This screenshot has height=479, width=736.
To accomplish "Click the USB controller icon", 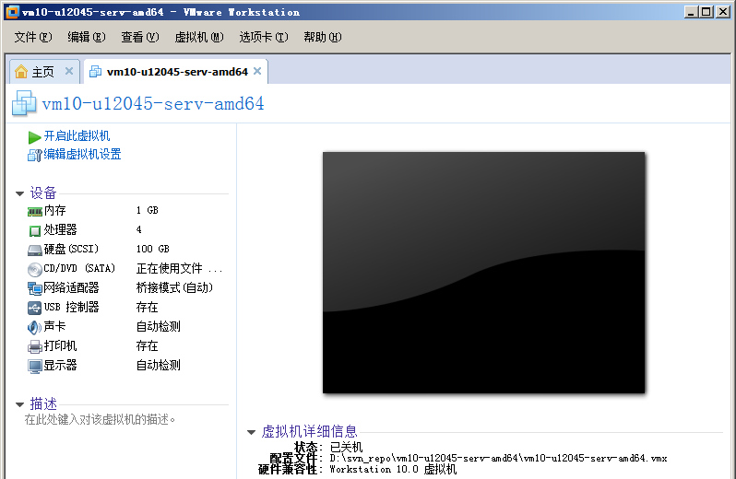I will [x=35, y=308].
